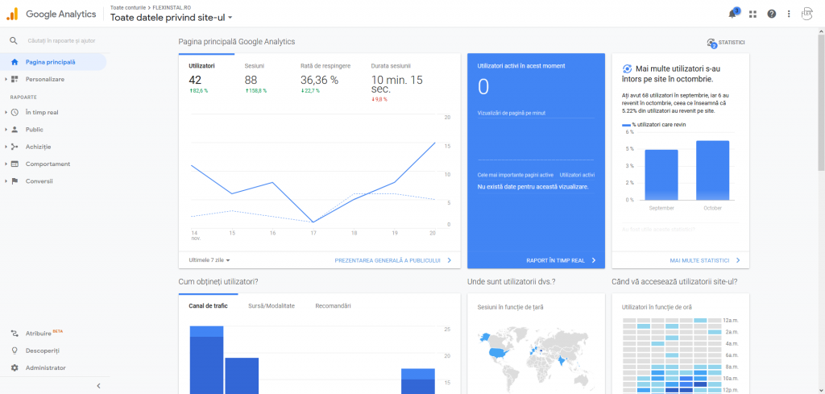Click the person icon for Public

tap(15, 130)
